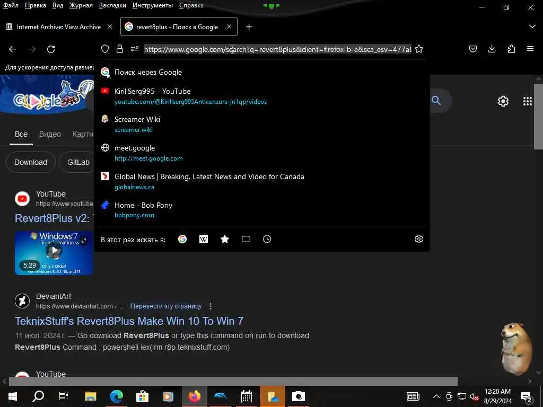This screenshot has width=543, height=407.
Task: Open the Windows Start menu
Action: tap(13, 396)
